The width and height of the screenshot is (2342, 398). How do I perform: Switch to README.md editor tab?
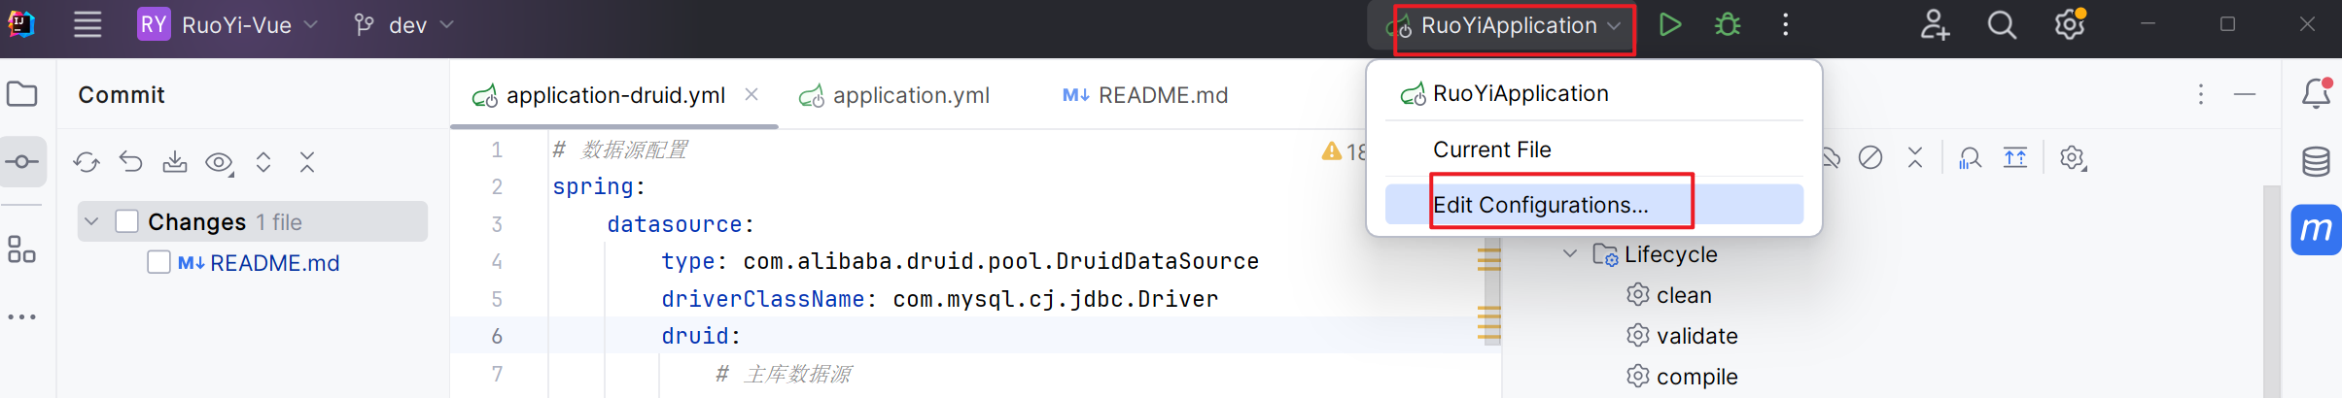(x=1145, y=95)
